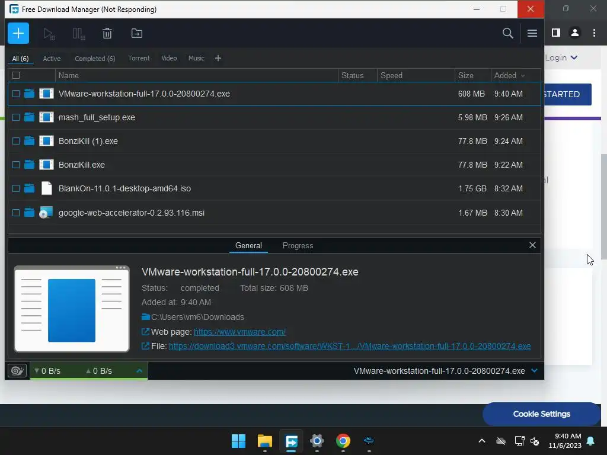Open Chrome profile avatar icon
The width and height of the screenshot is (607, 455).
tap(575, 33)
